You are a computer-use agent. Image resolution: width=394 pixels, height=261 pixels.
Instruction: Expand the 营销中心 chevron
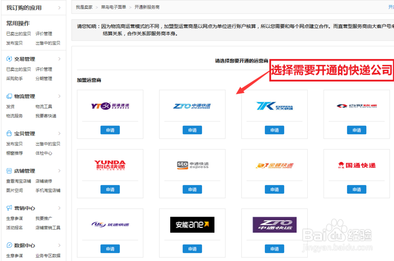pyautogui.click(x=59, y=208)
